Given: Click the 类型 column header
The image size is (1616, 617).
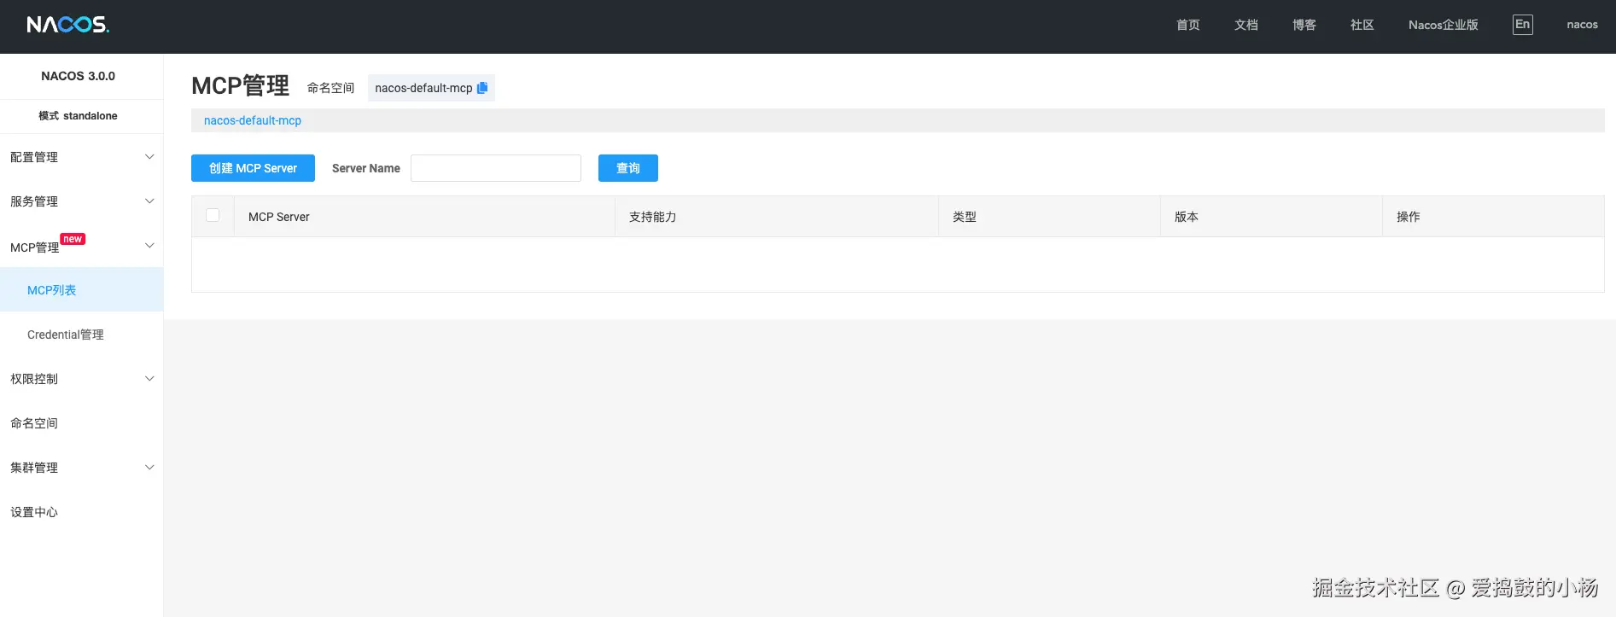Looking at the screenshot, I should click(1050, 217).
